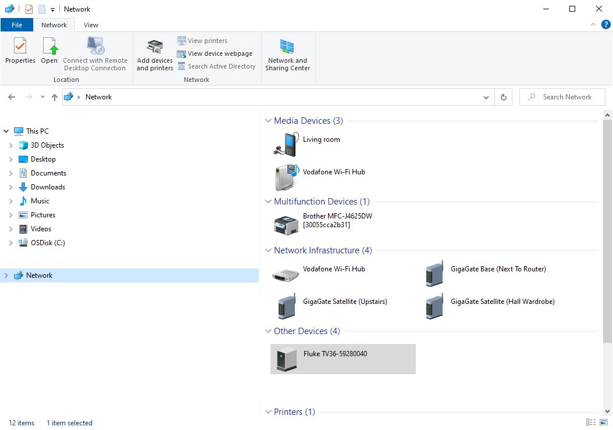Select GigaGate Base (Next To Router) icon
The height and width of the screenshot is (430, 613).
pos(434,273)
